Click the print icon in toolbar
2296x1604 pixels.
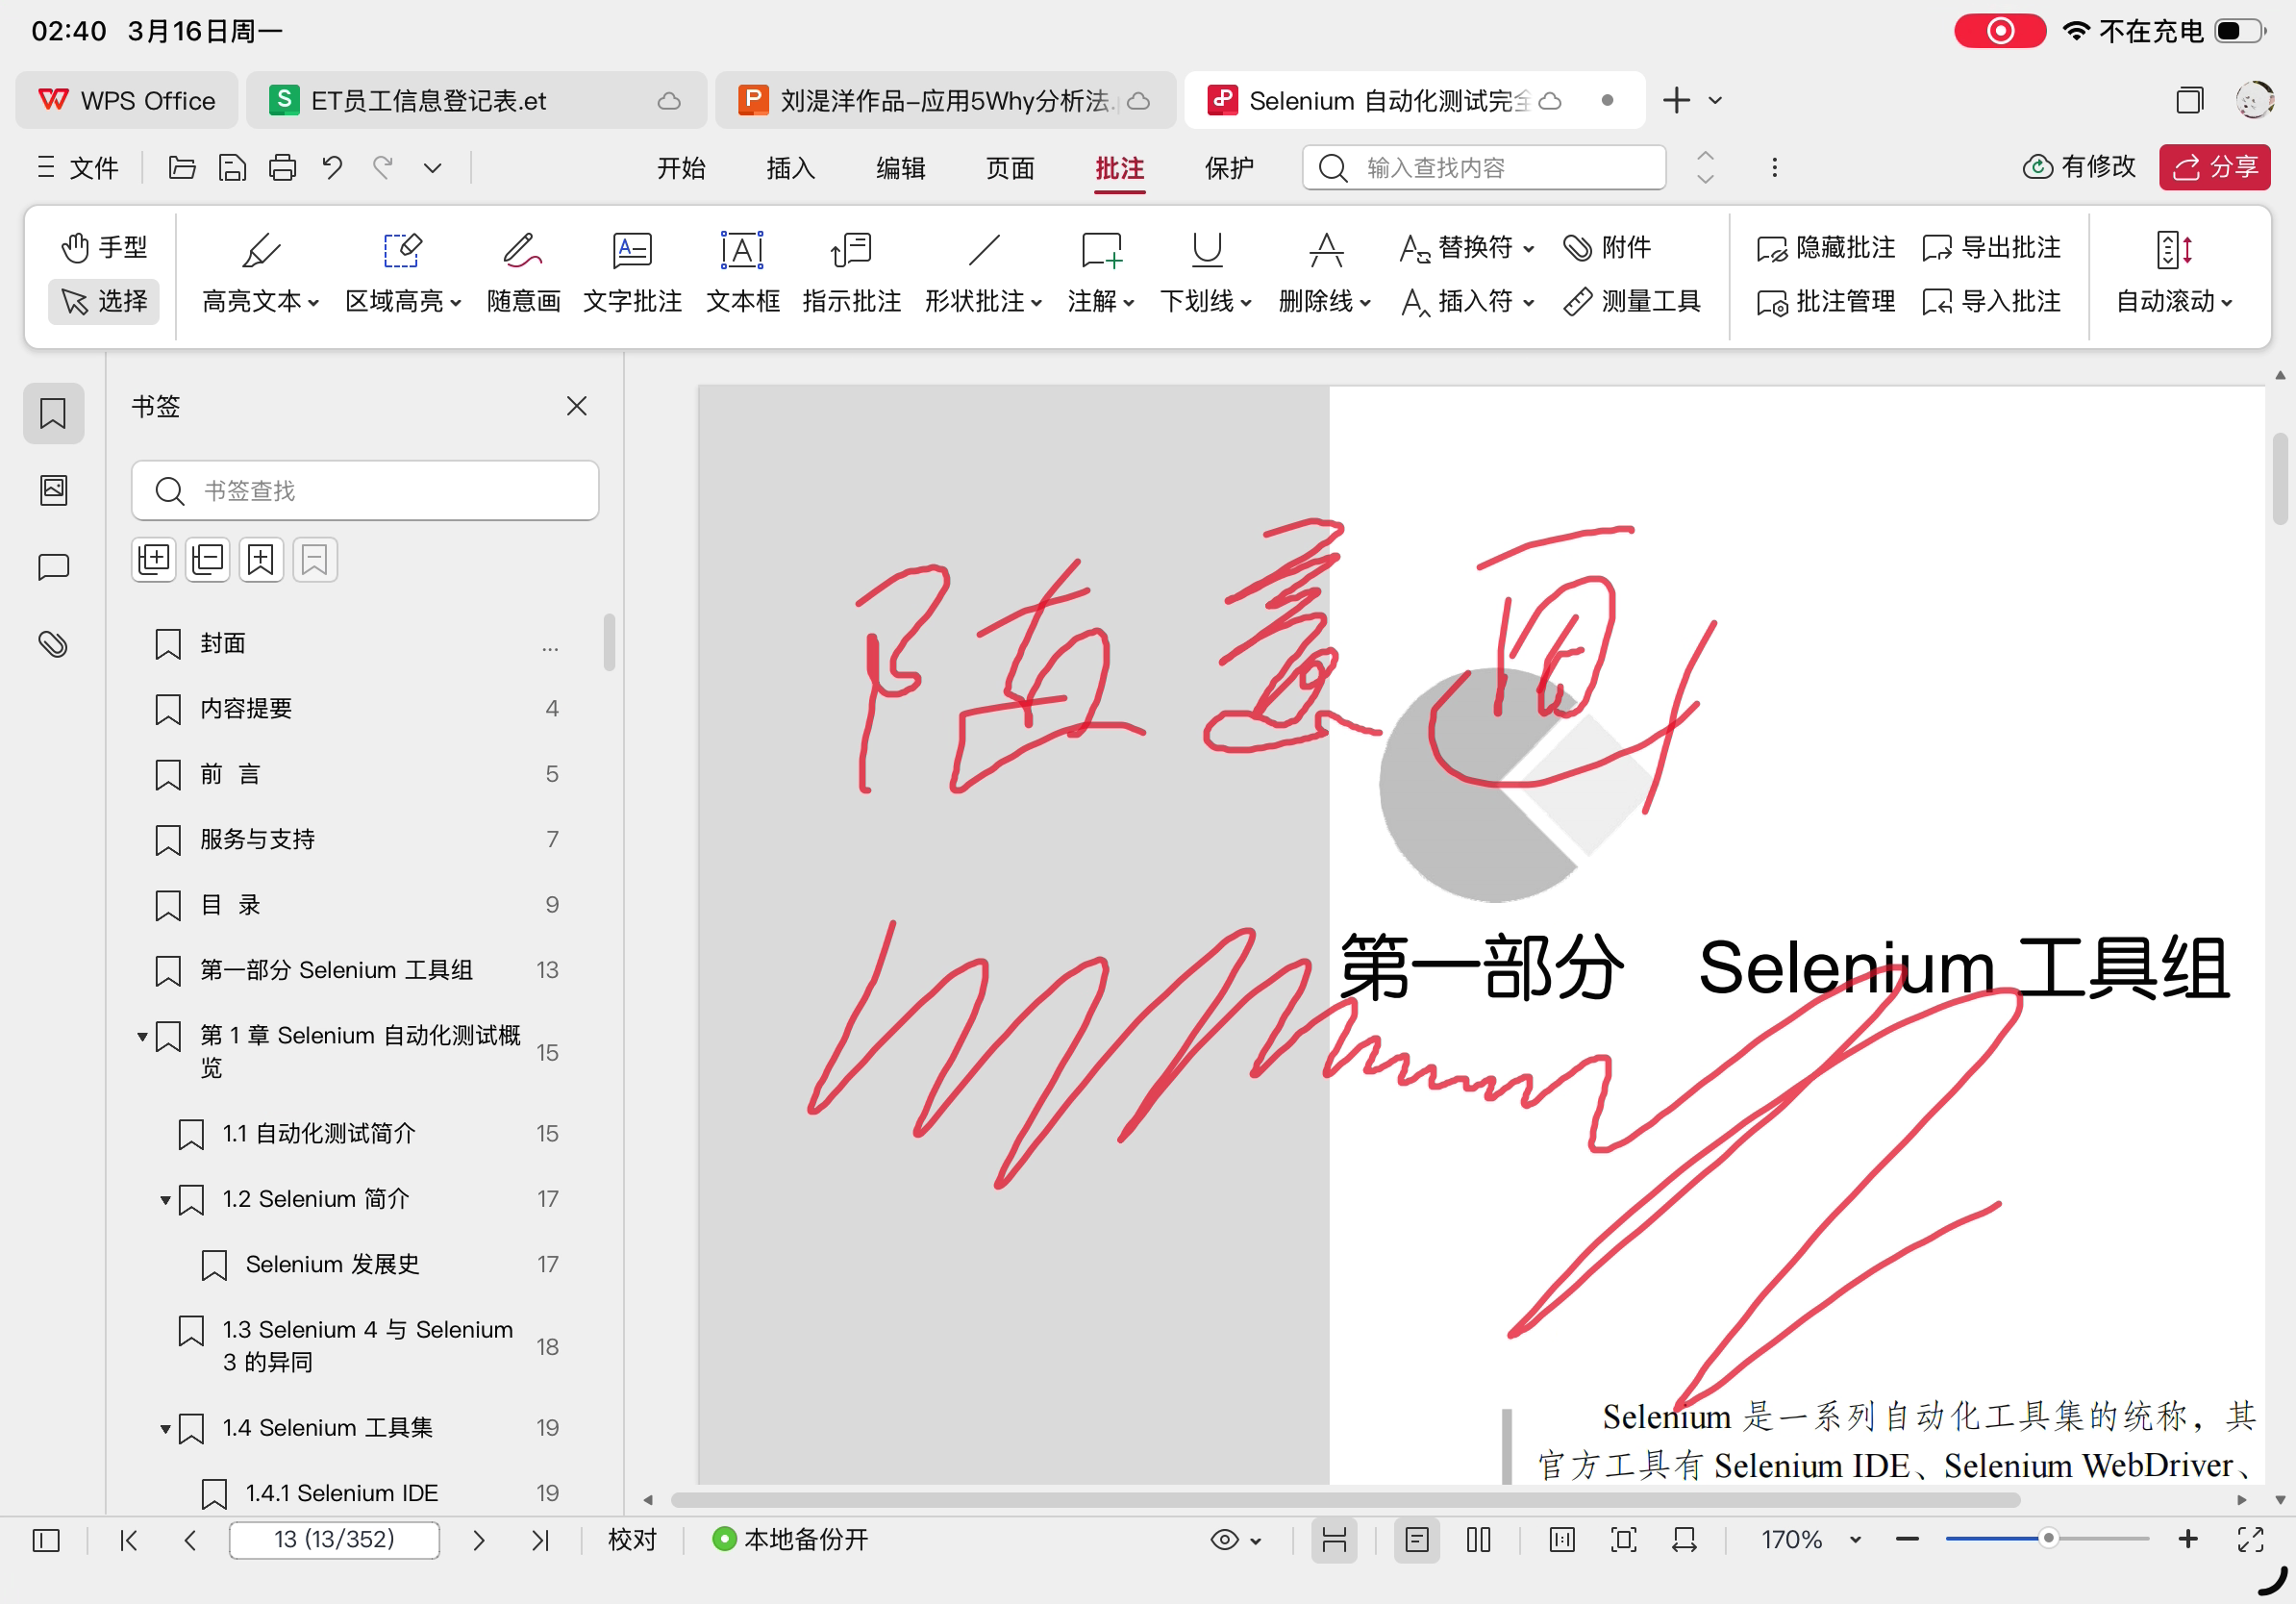(x=282, y=167)
